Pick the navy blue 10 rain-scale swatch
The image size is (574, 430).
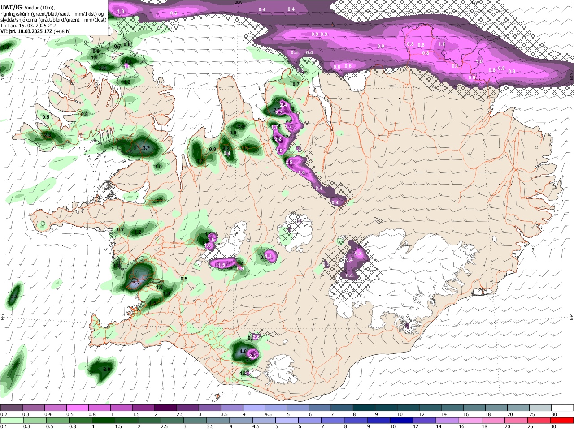[401, 420]
